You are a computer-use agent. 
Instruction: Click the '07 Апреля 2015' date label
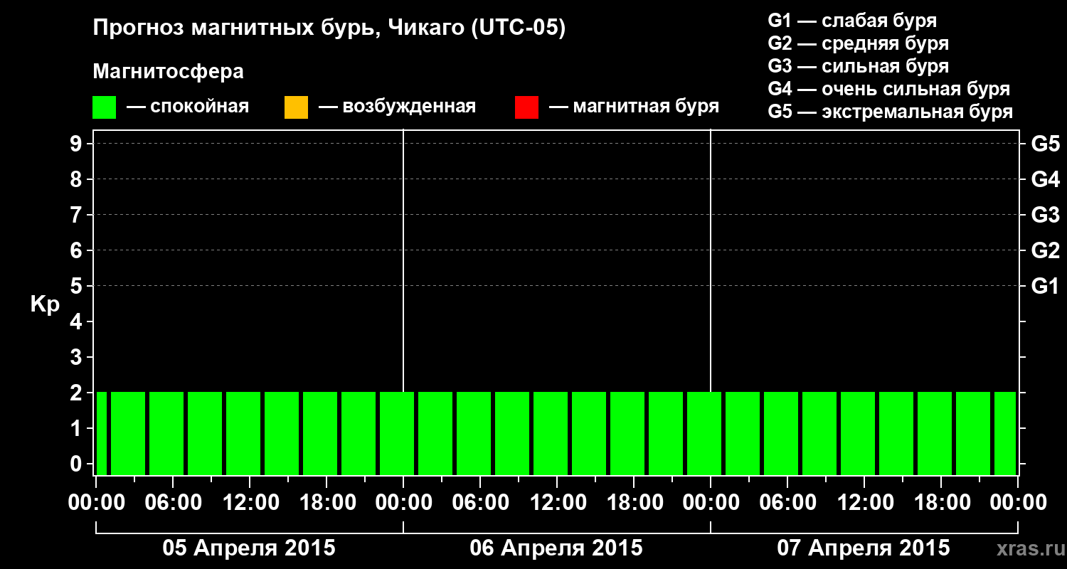[864, 548]
